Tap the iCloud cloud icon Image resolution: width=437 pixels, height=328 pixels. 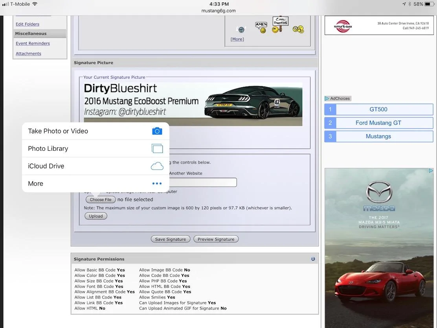pos(157,166)
